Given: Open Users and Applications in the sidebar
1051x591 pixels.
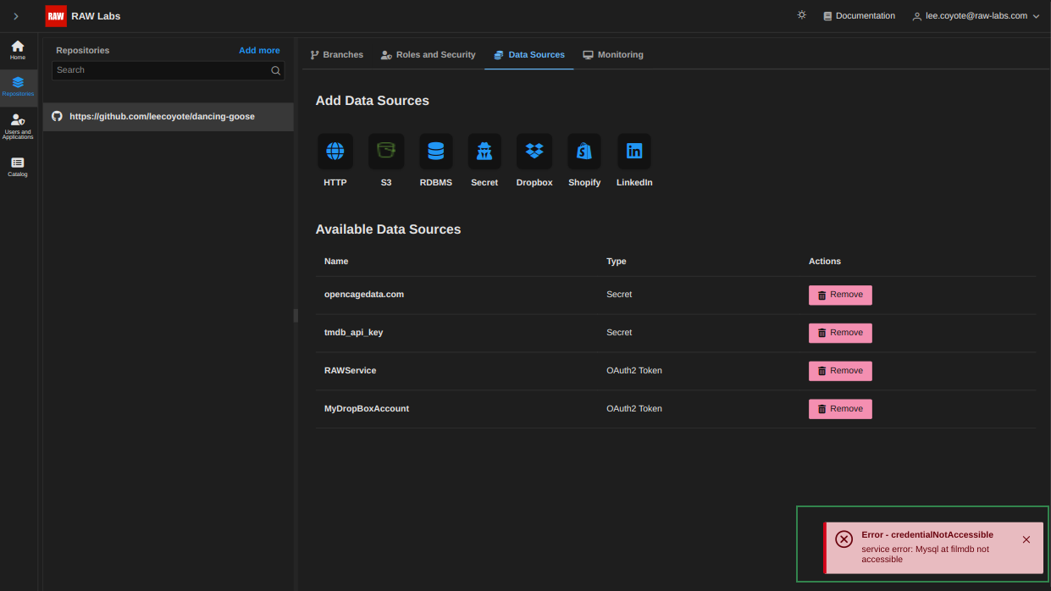Looking at the screenshot, I should click(18, 127).
